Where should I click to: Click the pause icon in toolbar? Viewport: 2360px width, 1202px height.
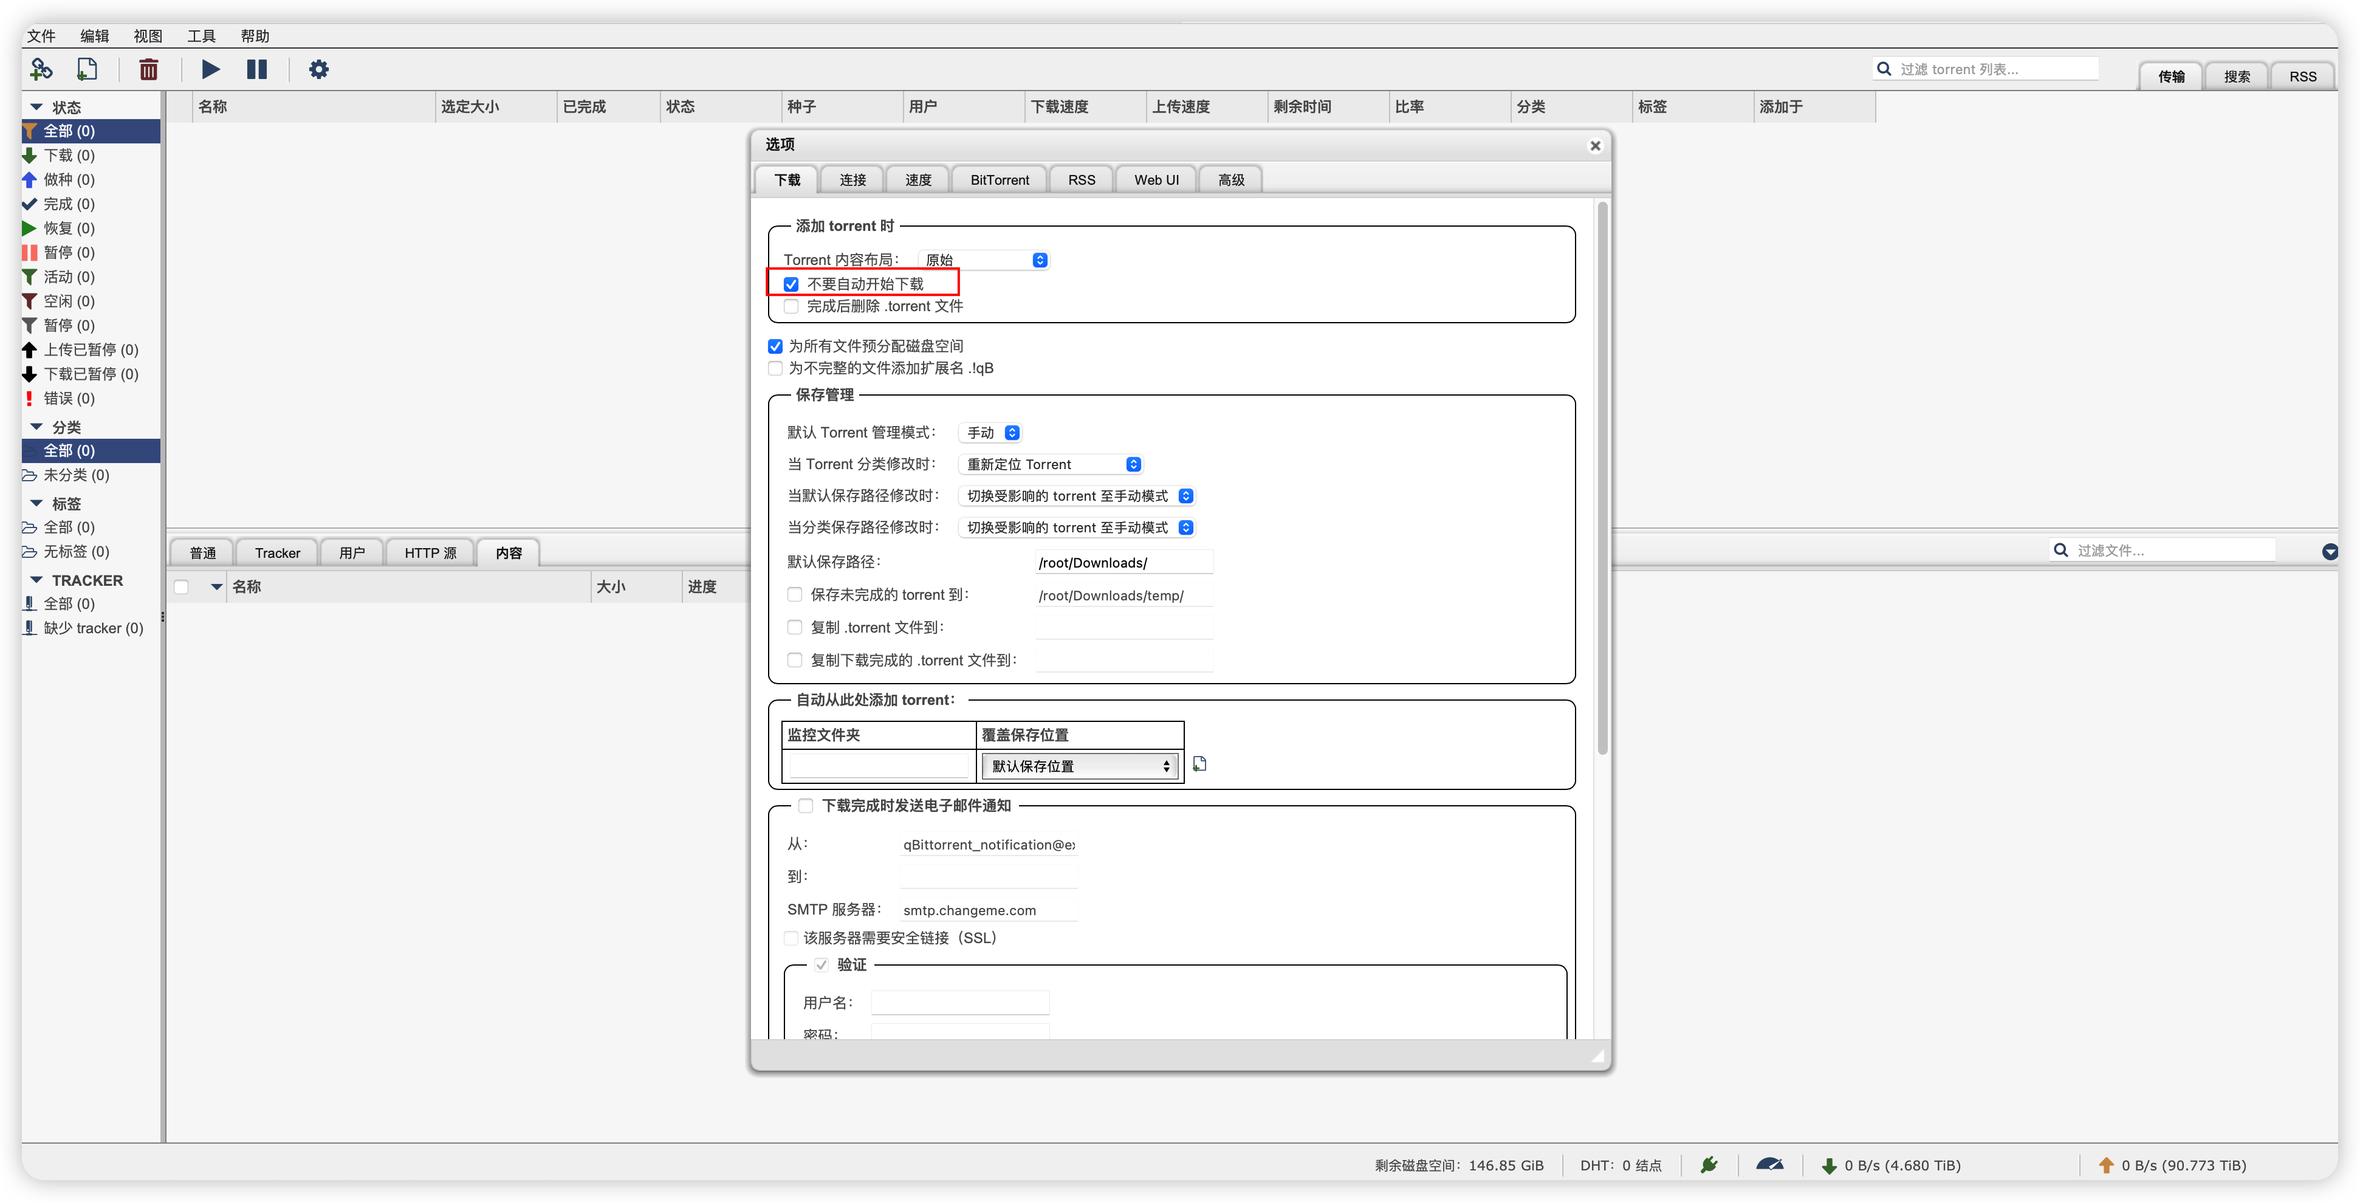[x=256, y=69]
